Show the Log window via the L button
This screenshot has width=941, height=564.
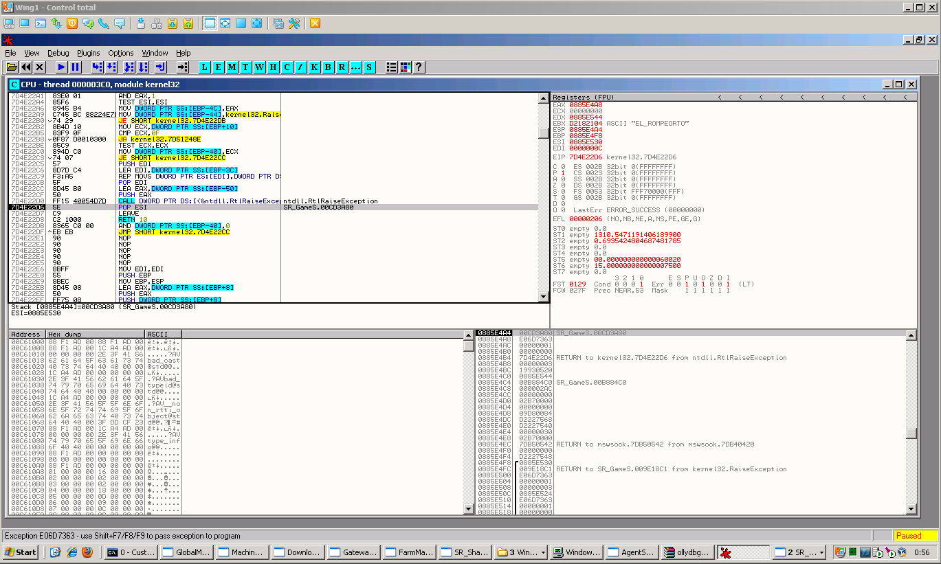coord(205,67)
